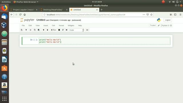183x103 pixels.
Task: Restart the kernel icon
Action: pos(63,30)
